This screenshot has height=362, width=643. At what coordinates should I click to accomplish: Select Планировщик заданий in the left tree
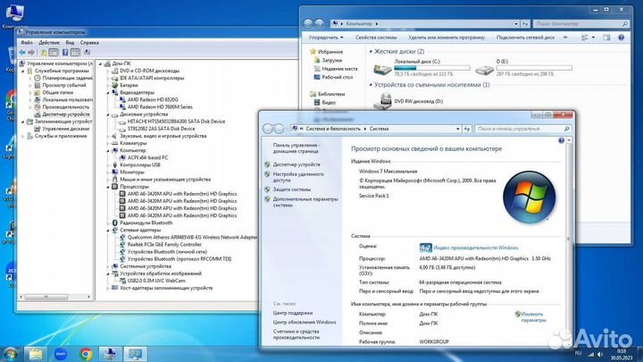point(68,78)
